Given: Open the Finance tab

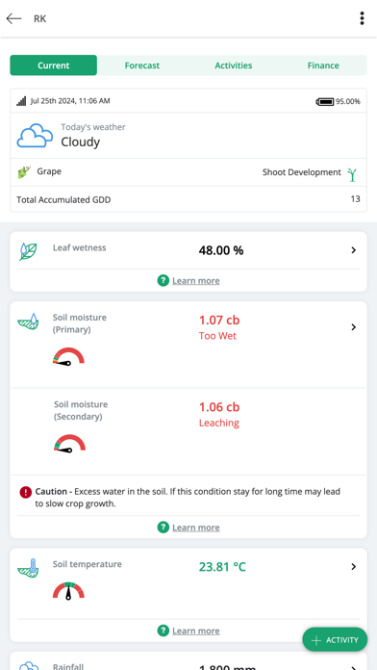Looking at the screenshot, I should pos(323,65).
